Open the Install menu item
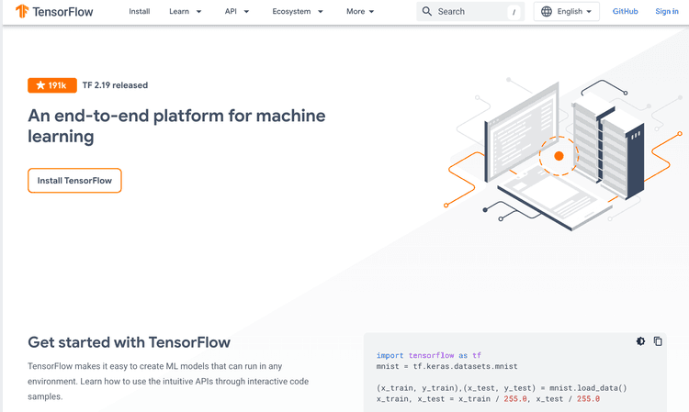Image resolution: width=689 pixels, height=412 pixels. point(140,11)
